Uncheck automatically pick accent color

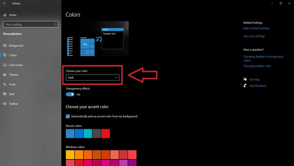click(x=68, y=116)
